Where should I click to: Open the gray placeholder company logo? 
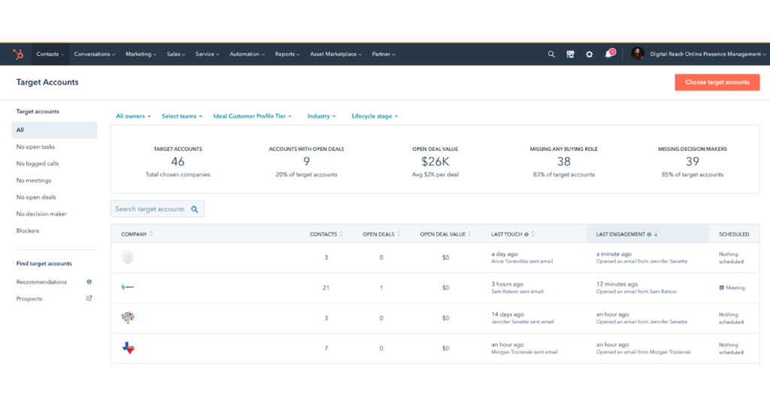[x=128, y=258]
